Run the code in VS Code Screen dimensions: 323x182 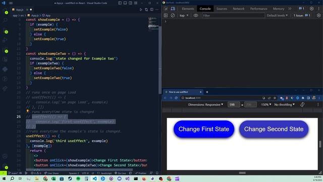click(x=141, y=10)
